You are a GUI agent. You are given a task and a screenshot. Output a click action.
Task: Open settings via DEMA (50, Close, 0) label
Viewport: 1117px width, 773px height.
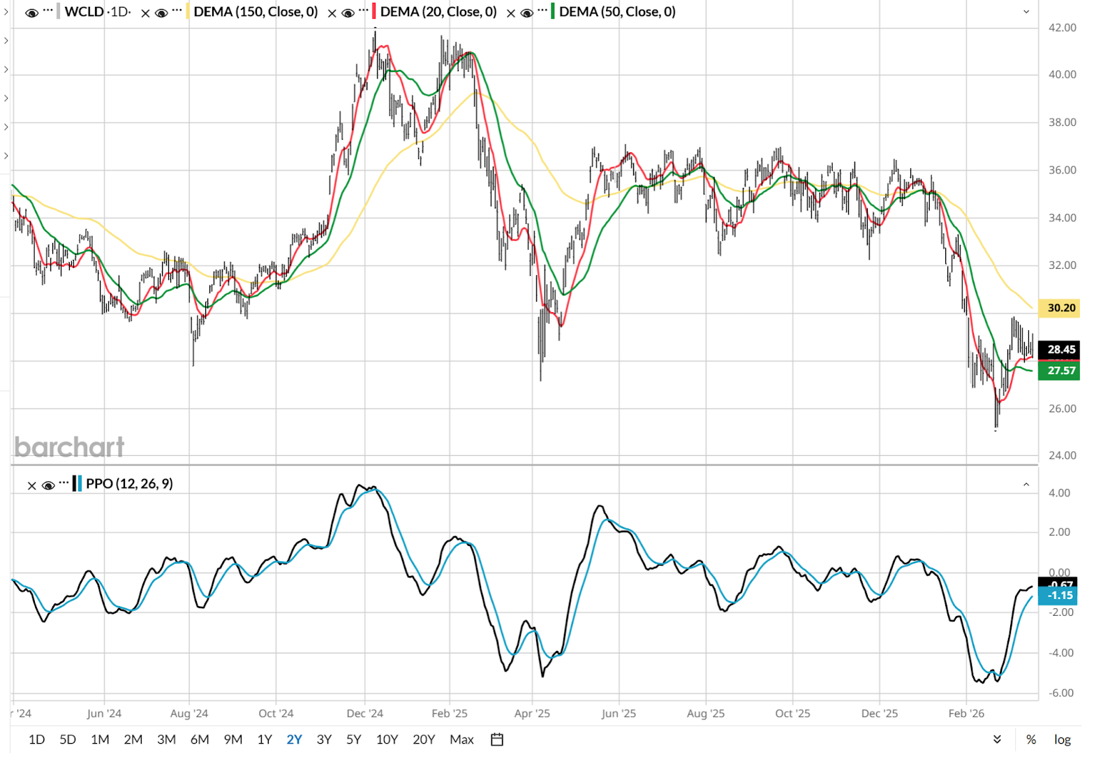point(617,12)
